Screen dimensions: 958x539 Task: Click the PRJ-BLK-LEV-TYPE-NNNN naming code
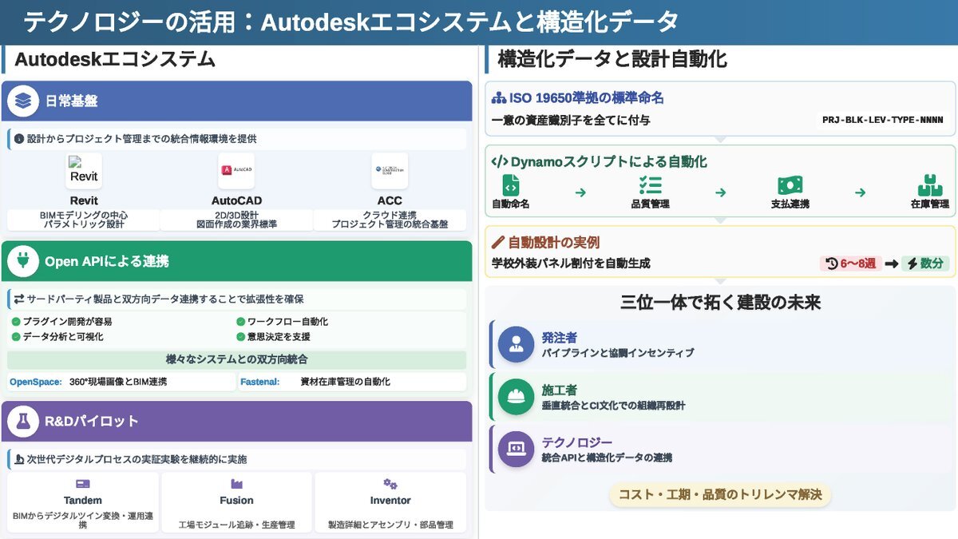882,121
